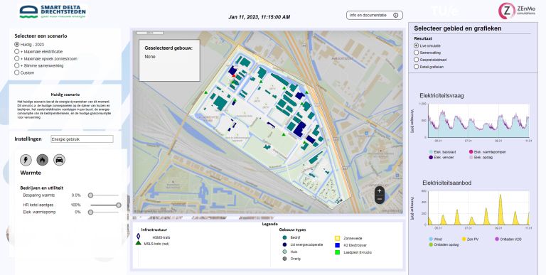This screenshot has width=546, height=275.
Task: Click the Infrastructuur legend heading
Action: coord(154,230)
